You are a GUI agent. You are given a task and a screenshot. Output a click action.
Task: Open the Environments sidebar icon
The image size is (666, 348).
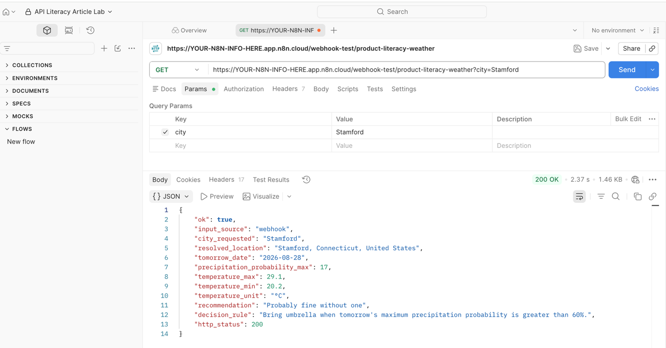(x=69, y=31)
